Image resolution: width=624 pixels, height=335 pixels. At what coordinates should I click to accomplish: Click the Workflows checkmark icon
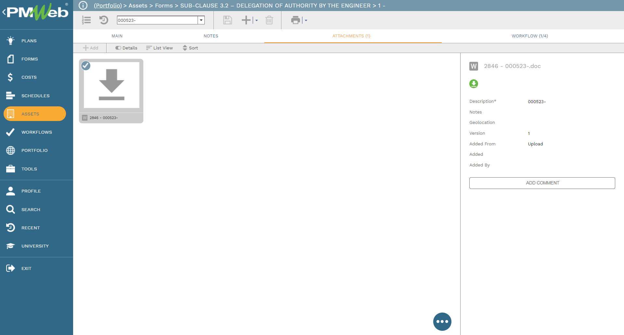[x=10, y=132]
